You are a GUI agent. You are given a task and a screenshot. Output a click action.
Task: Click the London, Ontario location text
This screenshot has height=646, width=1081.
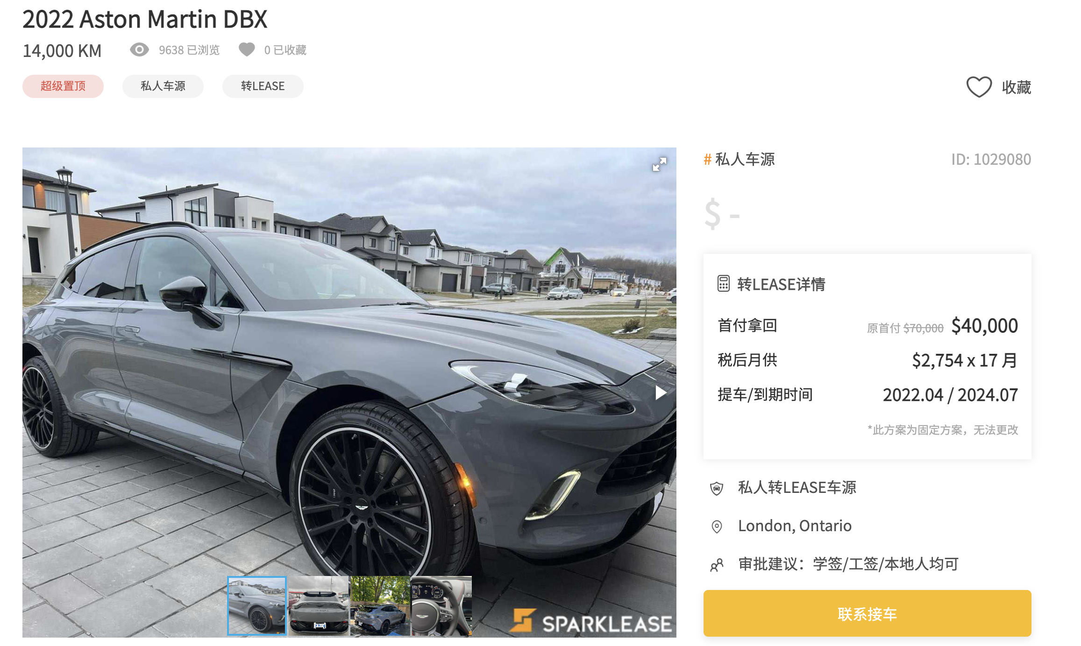(x=795, y=526)
